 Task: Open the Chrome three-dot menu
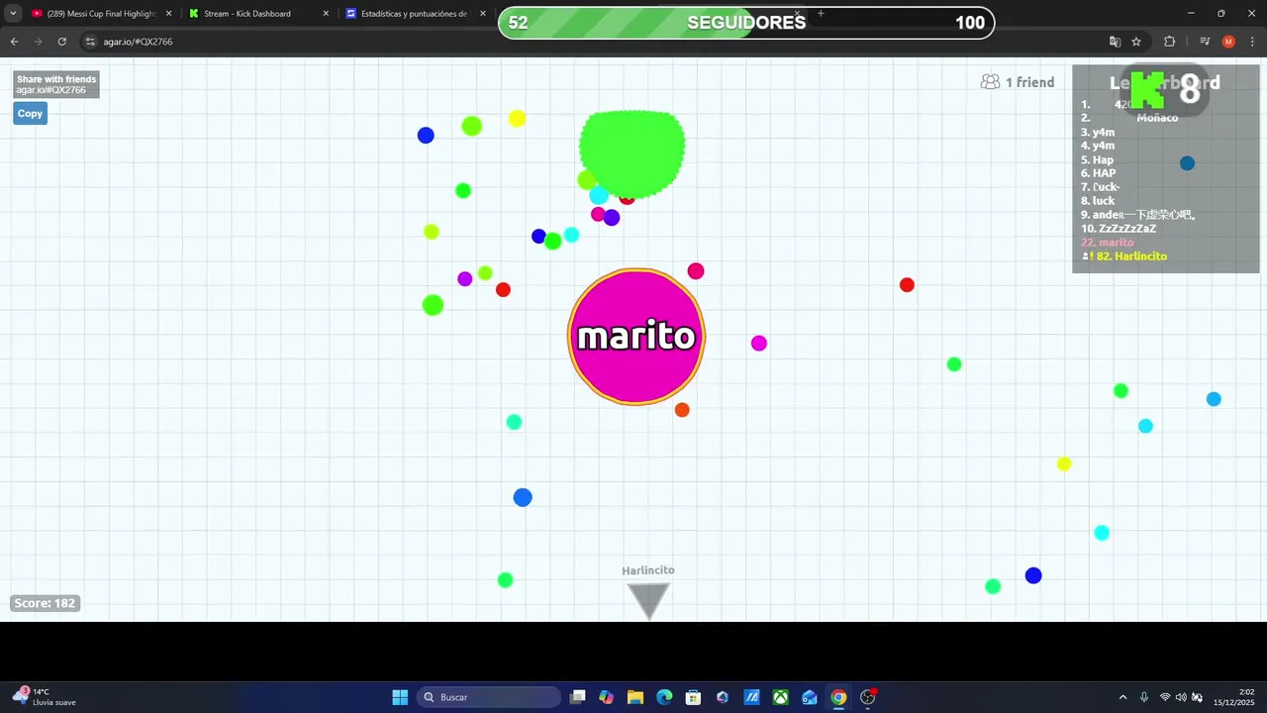pyautogui.click(x=1252, y=42)
